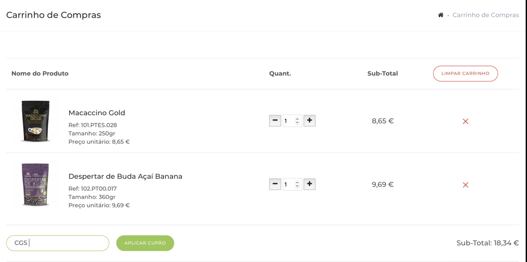Viewport: 527px width, 262px height.
Task: Focus the Macaccino Gold quantity field
Action: 288,121
